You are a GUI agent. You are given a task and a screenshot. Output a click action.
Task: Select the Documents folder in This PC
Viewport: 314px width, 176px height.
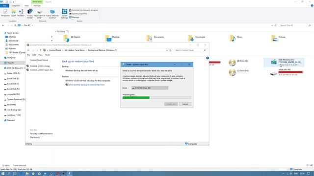click(x=155, y=38)
